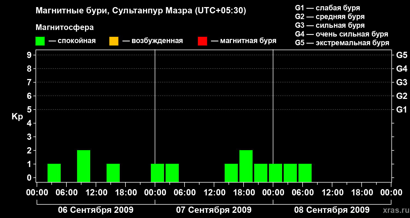Screen dimensions: 410x218
Task: Click the '06 Сентября 2009' date label
Action: pos(96,210)
